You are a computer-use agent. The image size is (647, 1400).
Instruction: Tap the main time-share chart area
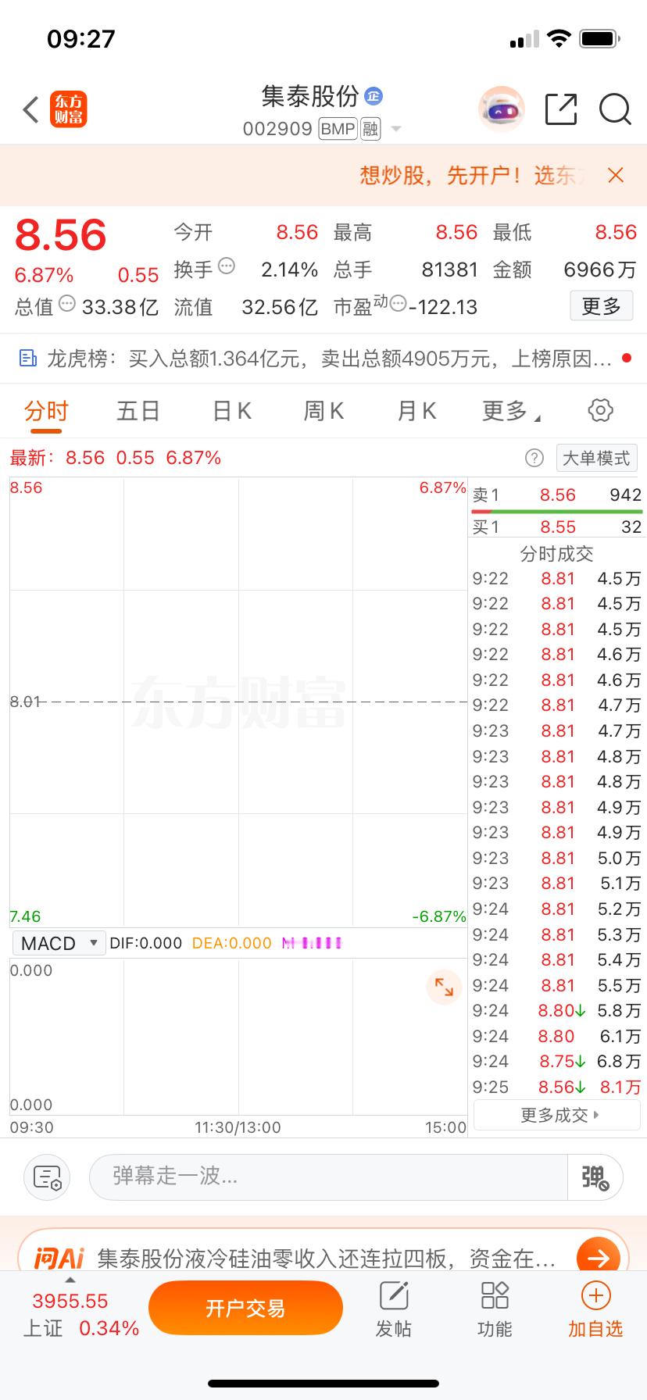point(238,702)
